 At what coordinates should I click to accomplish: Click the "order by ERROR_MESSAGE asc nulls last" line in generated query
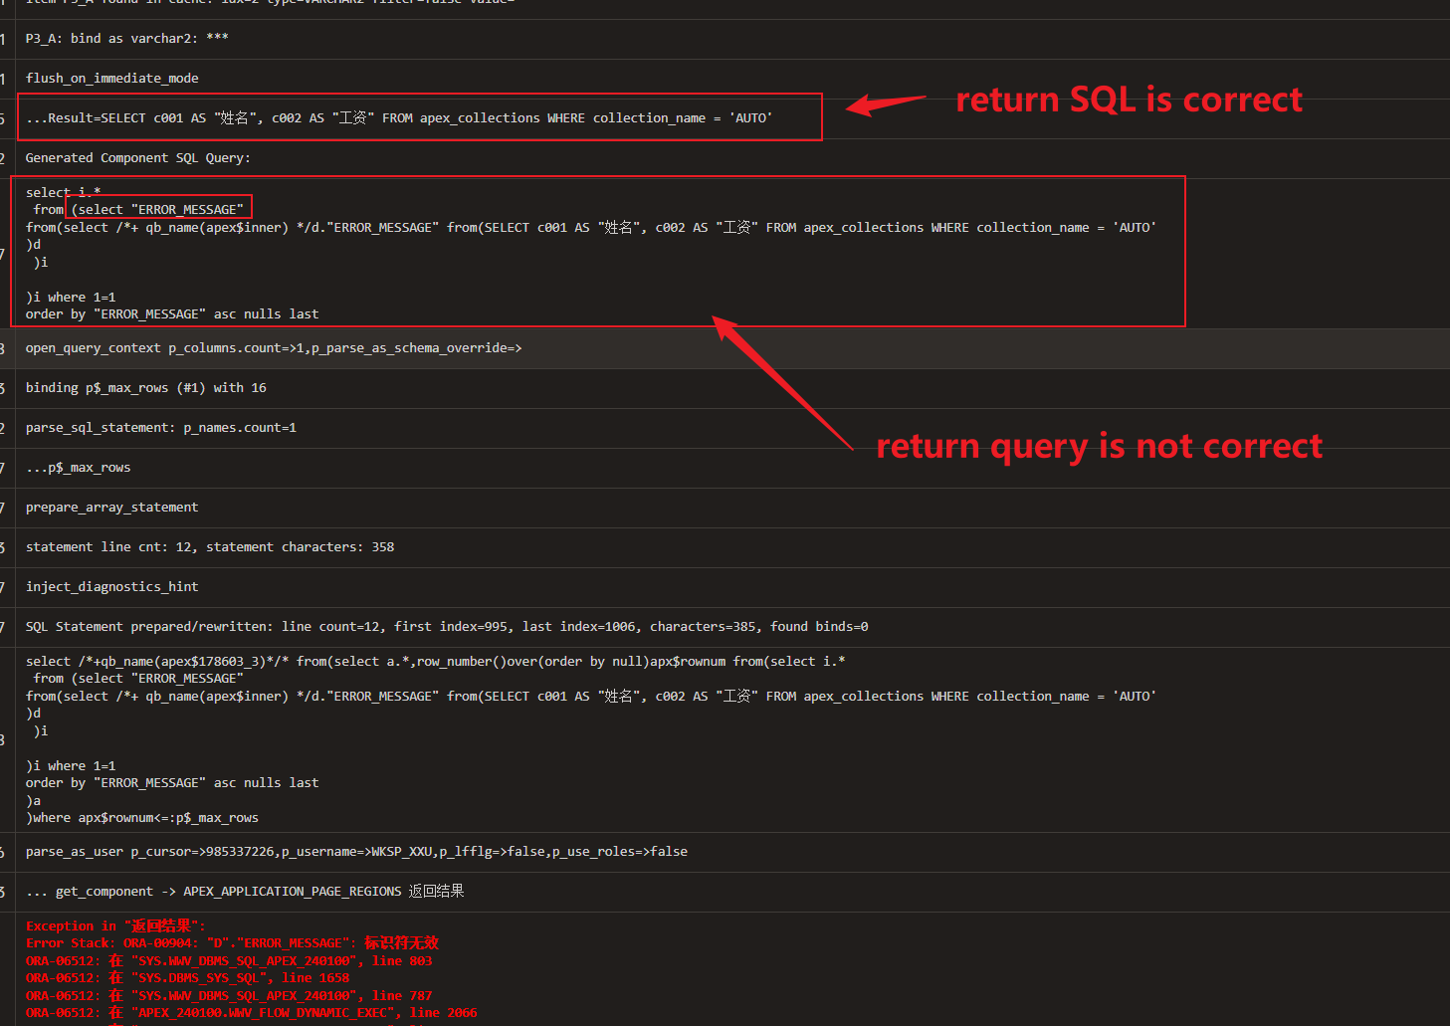click(x=172, y=314)
